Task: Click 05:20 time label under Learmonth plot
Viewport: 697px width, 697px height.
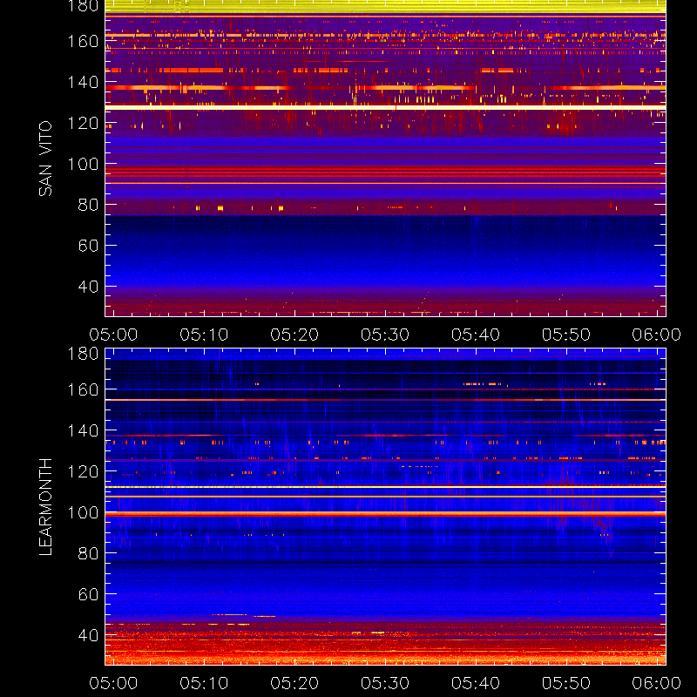Action: [x=294, y=683]
